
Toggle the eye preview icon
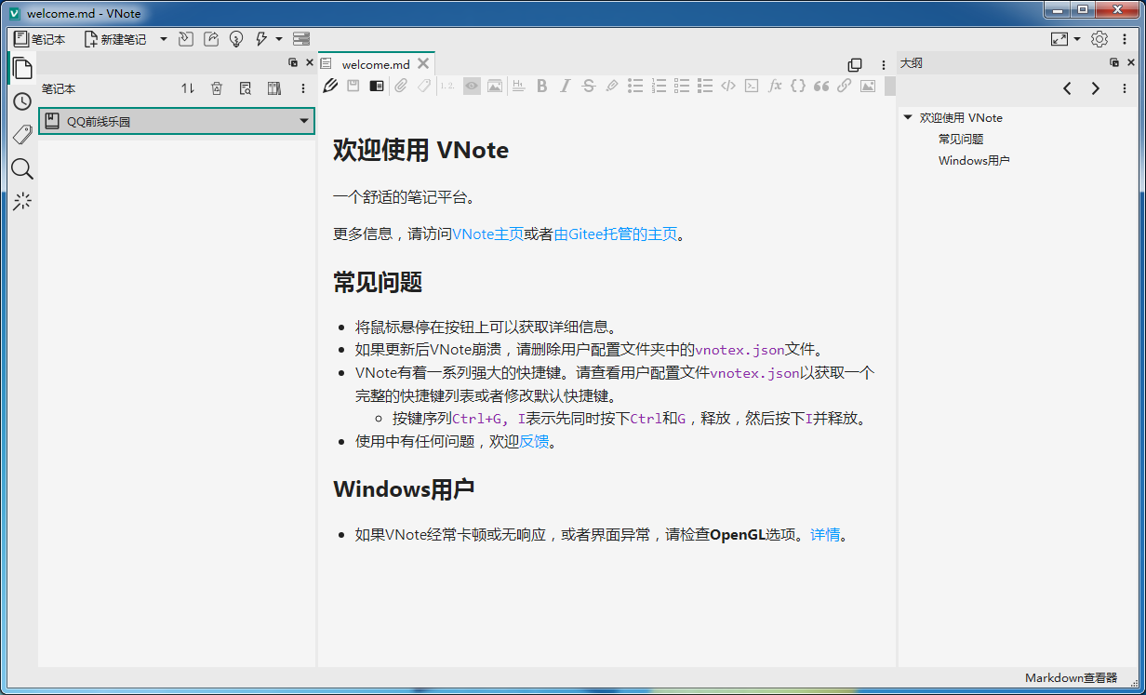point(472,86)
